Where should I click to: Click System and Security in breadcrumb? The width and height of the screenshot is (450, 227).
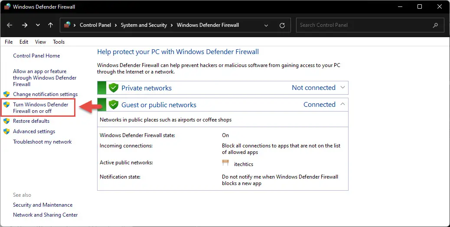[144, 25]
